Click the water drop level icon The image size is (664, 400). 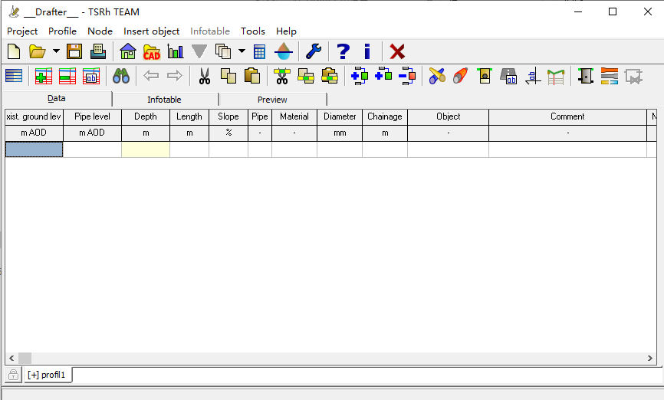283,51
